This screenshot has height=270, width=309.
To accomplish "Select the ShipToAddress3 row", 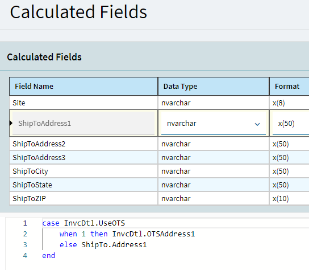I will pyautogui.click(x=159, y=157).
